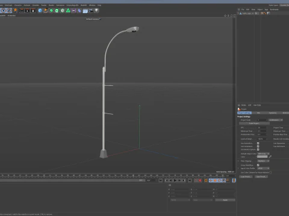Image resolution: width=289 pixels, height=216 pixels.
Task: Click the point level animation icon
Action: coord(228,181)
